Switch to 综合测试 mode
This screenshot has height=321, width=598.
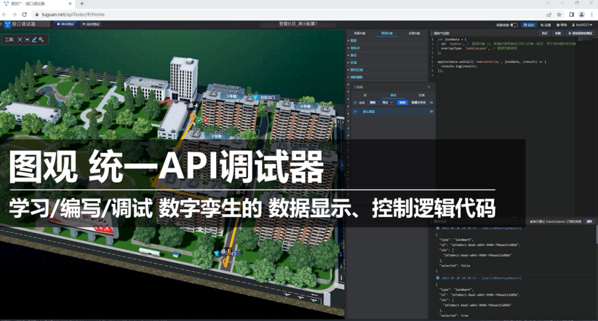[x=91, y=24]
